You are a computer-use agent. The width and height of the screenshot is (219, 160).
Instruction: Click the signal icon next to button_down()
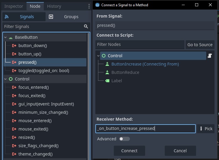(14, 46)
